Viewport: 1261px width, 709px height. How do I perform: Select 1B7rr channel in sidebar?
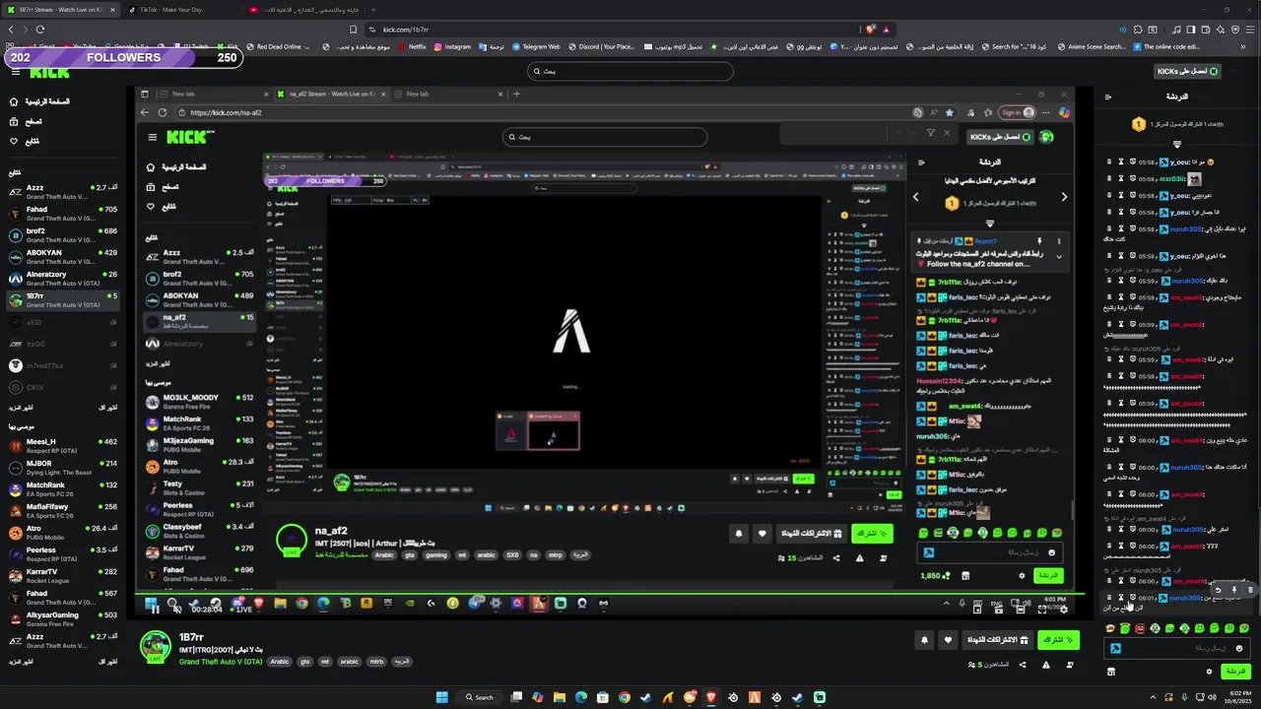pos(64,299)
